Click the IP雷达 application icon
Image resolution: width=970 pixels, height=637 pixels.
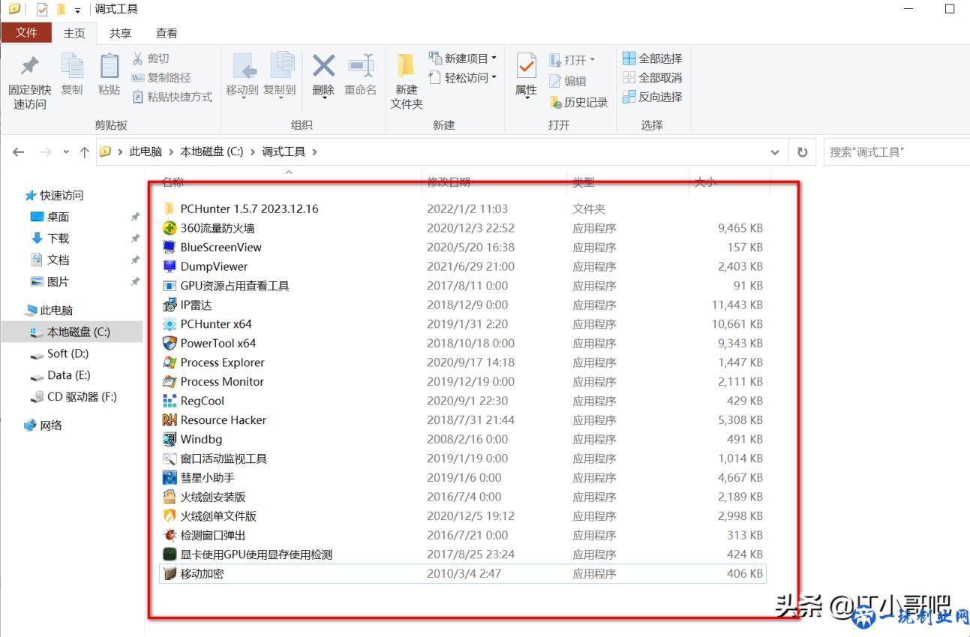pyautogui.click(x=170, y=305)
